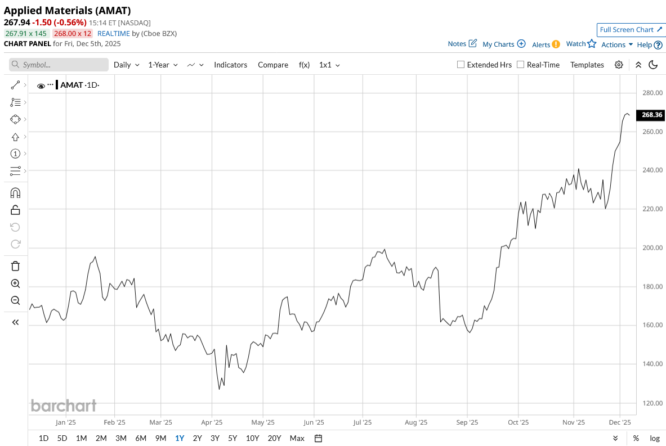The image size is (666, 446).
Task: Select the 3M range
Action: 121,438
